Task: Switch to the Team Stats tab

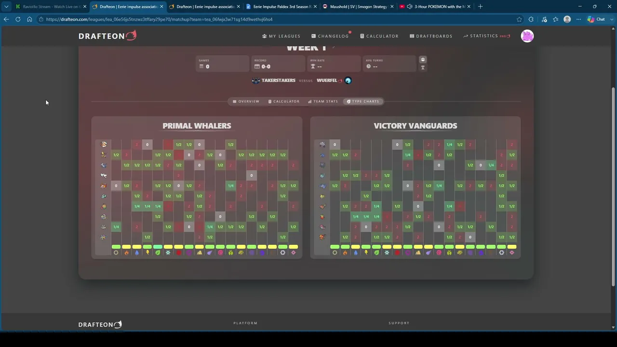Action: 323,101
